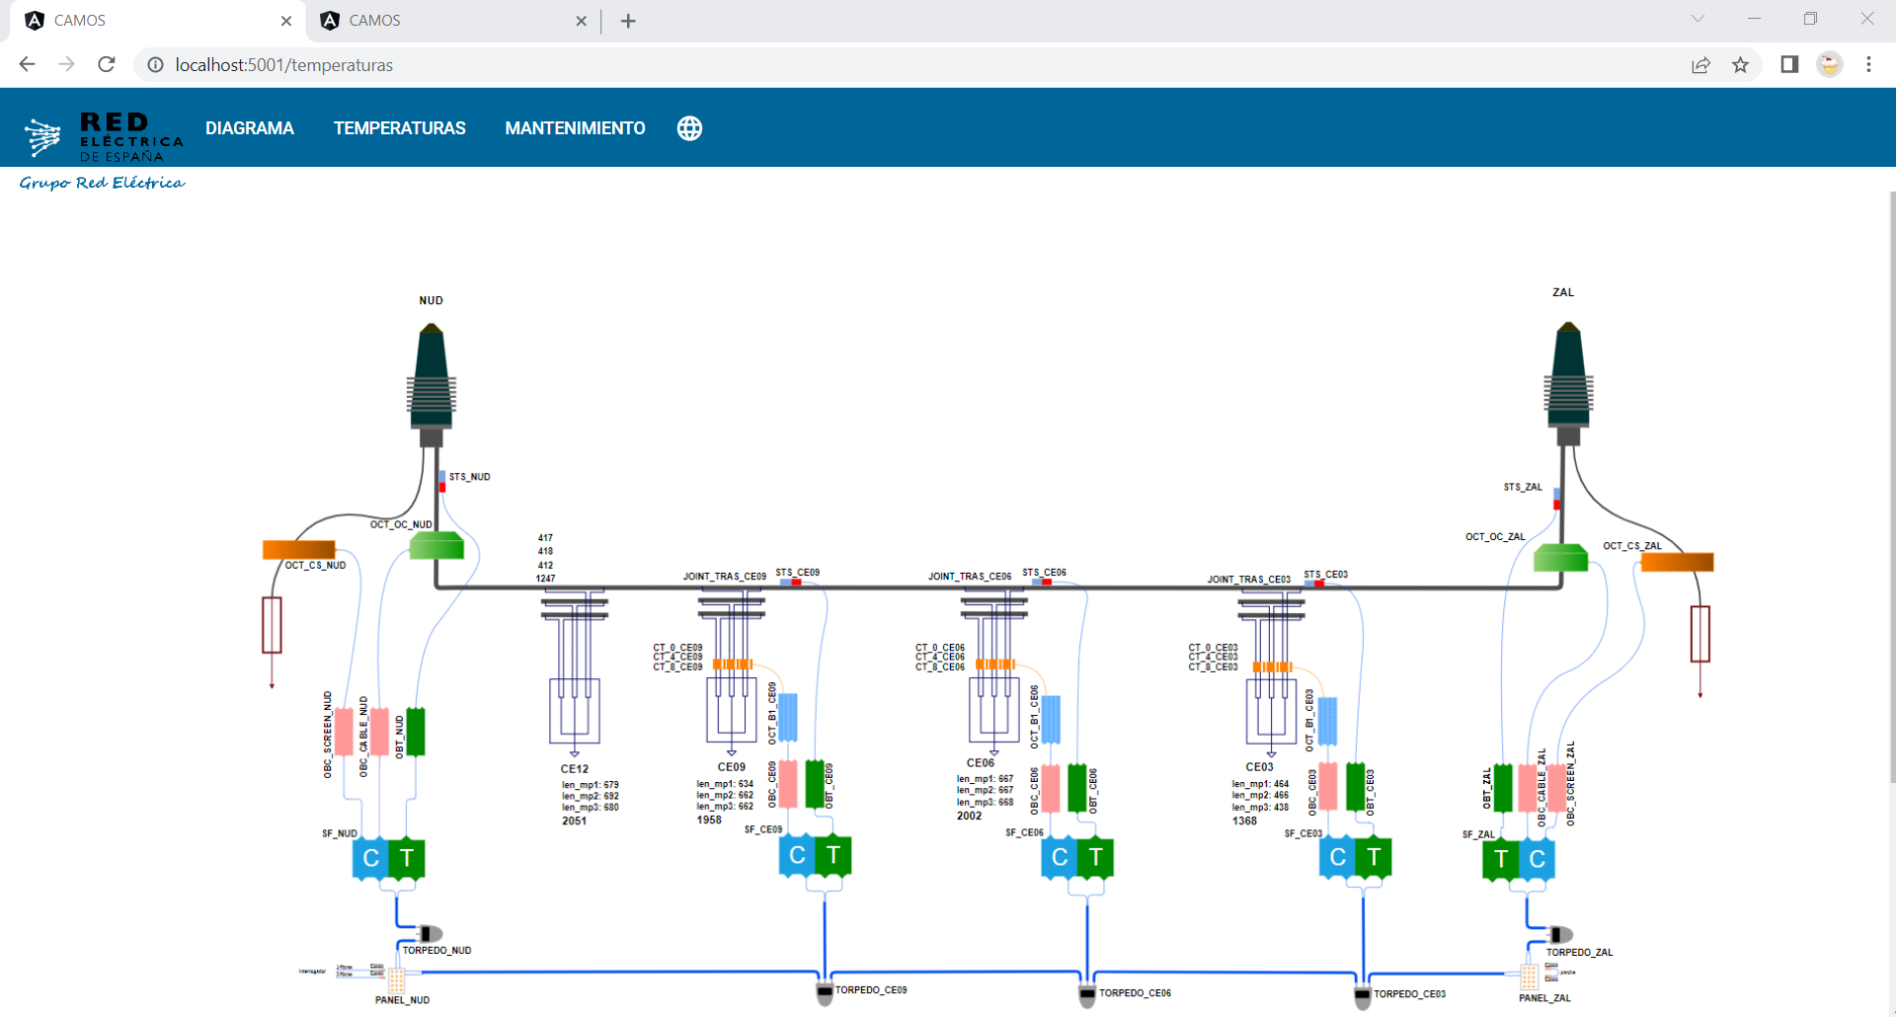Screen dimensions: 1896x1017
Task: View site information icon in address bar
Action: click(x=155, y=64)
